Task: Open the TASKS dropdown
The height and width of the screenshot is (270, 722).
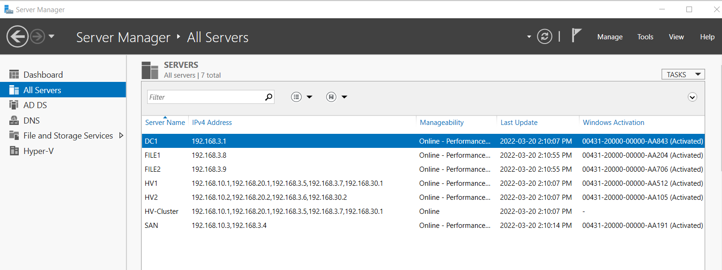Action: click(683, 74)
